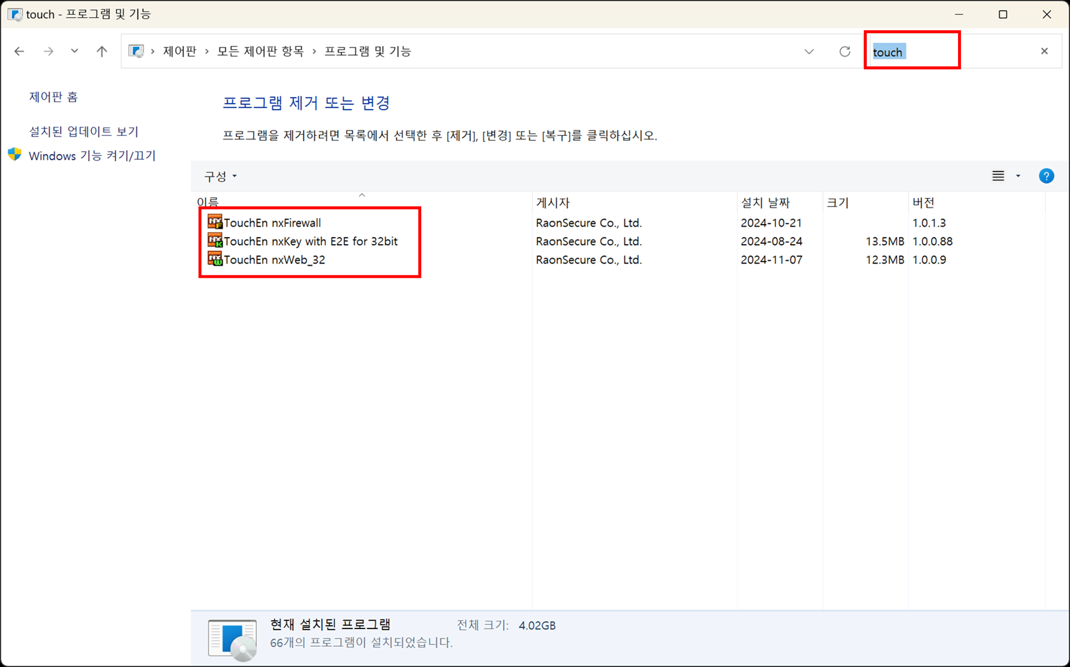Screen dimensions: 1070x667
Task: Open help with the question mark icon
Action: point(1046,176)
